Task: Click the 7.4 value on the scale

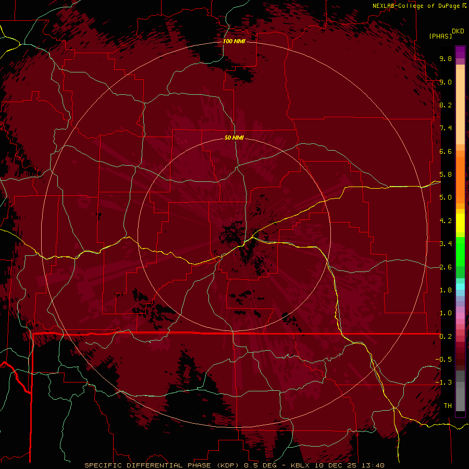Action: [446, 128]
